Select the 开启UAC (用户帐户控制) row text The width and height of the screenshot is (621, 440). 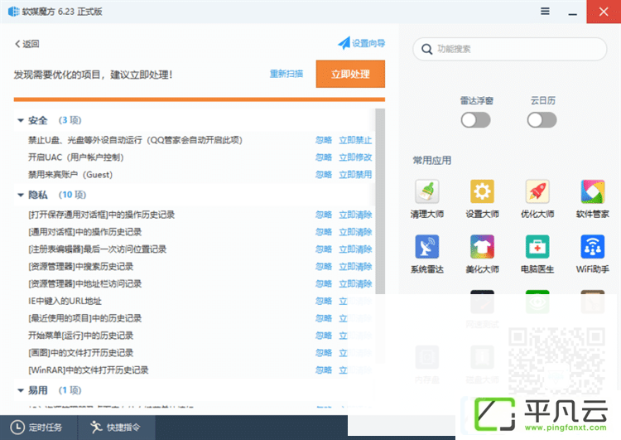click(75, 157)
